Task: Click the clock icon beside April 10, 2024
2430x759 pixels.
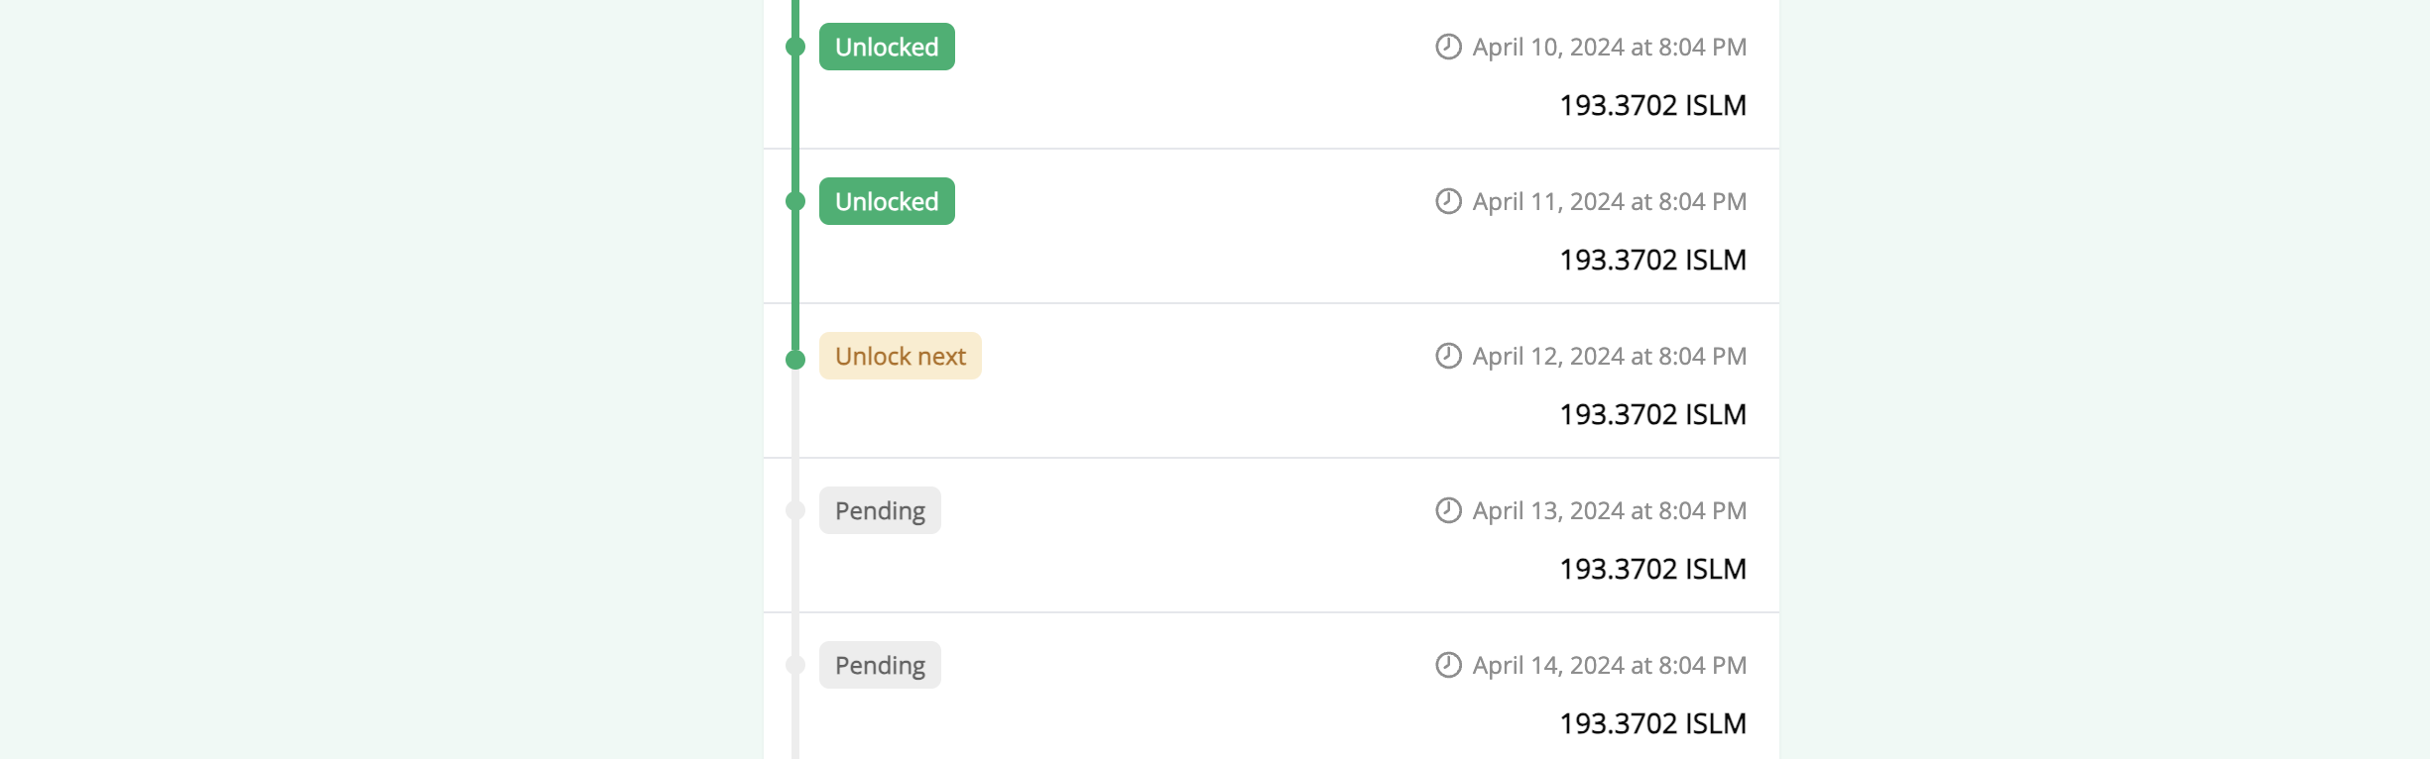Action: tap(1448, 47)
